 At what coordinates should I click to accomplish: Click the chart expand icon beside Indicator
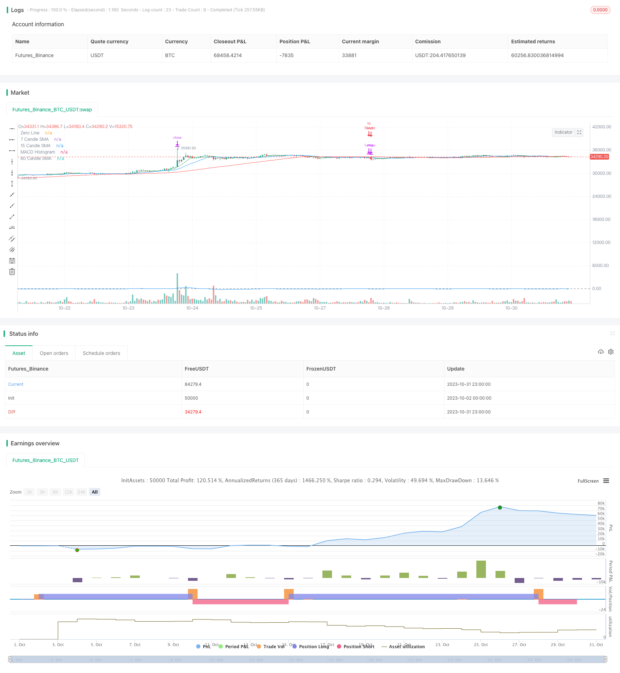click(579, 132)
